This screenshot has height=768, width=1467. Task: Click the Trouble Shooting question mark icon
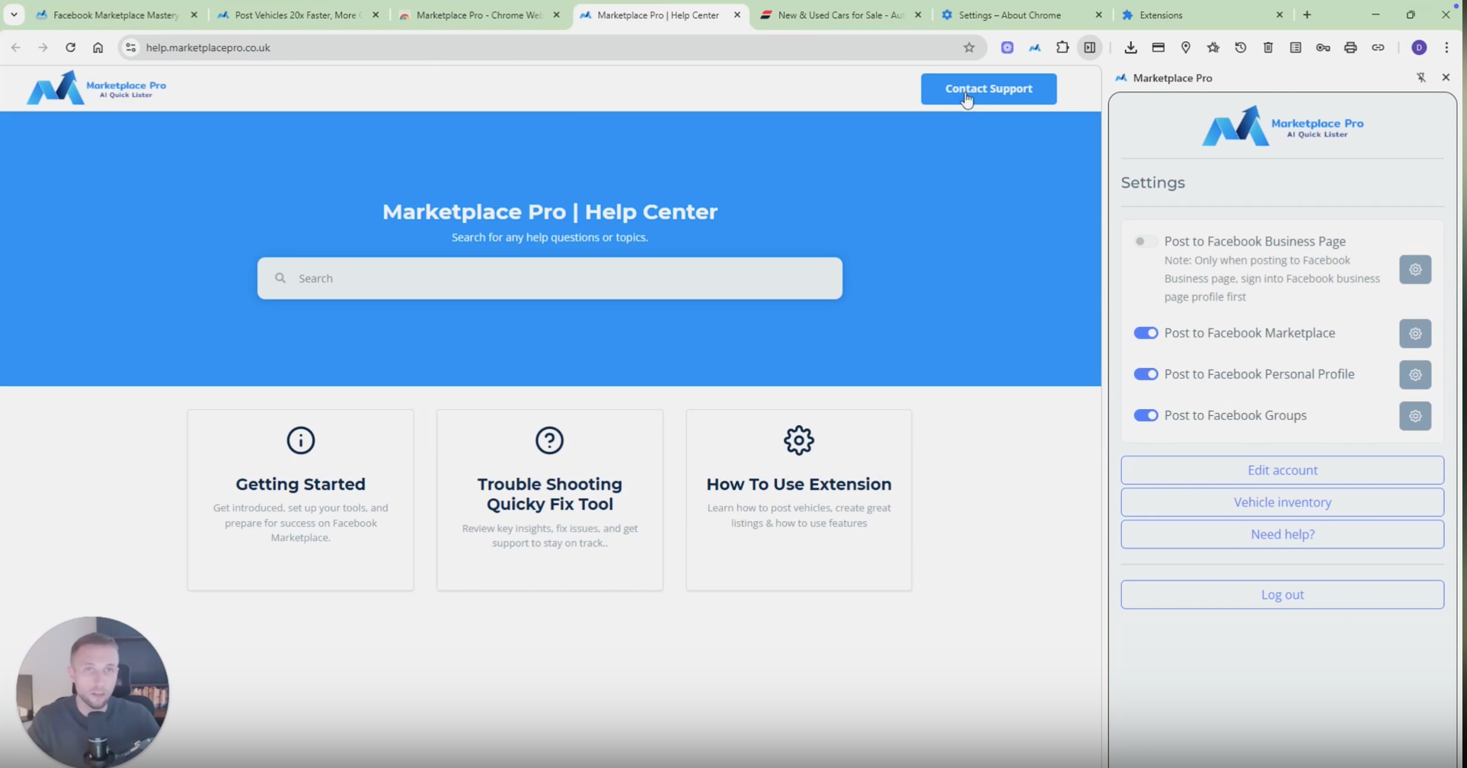tap(549, 440)
